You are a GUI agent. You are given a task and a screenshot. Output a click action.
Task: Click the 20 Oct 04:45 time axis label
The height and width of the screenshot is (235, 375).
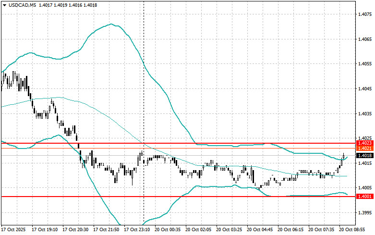(x=260, y=230)
